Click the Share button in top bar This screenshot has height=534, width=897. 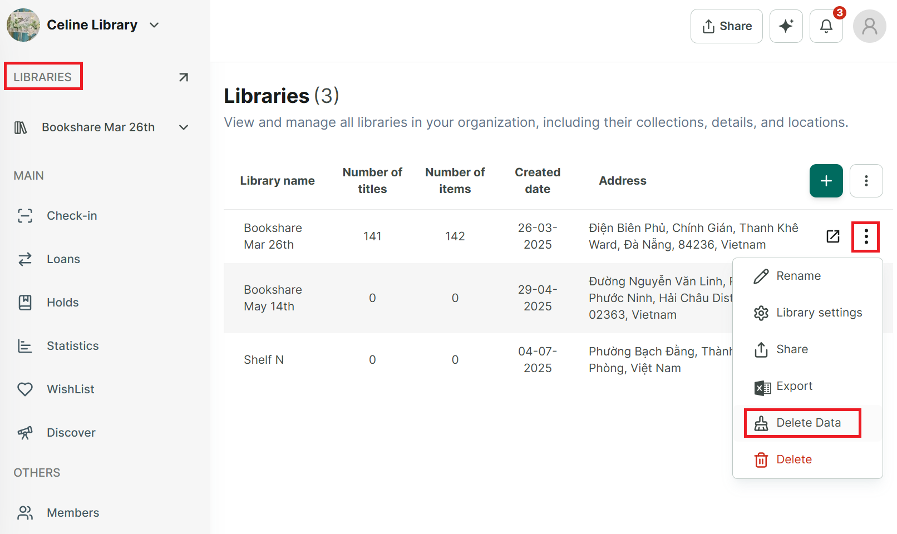[x=726, y=26]
